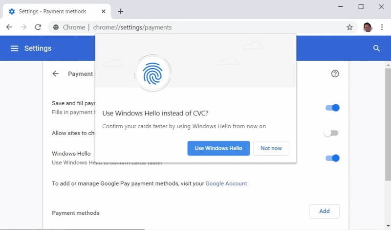Image resolution: width=391 pixels, height=230 pixels.
Task: Enable Allow sites to check payment toggle
Action: point(331,133)
